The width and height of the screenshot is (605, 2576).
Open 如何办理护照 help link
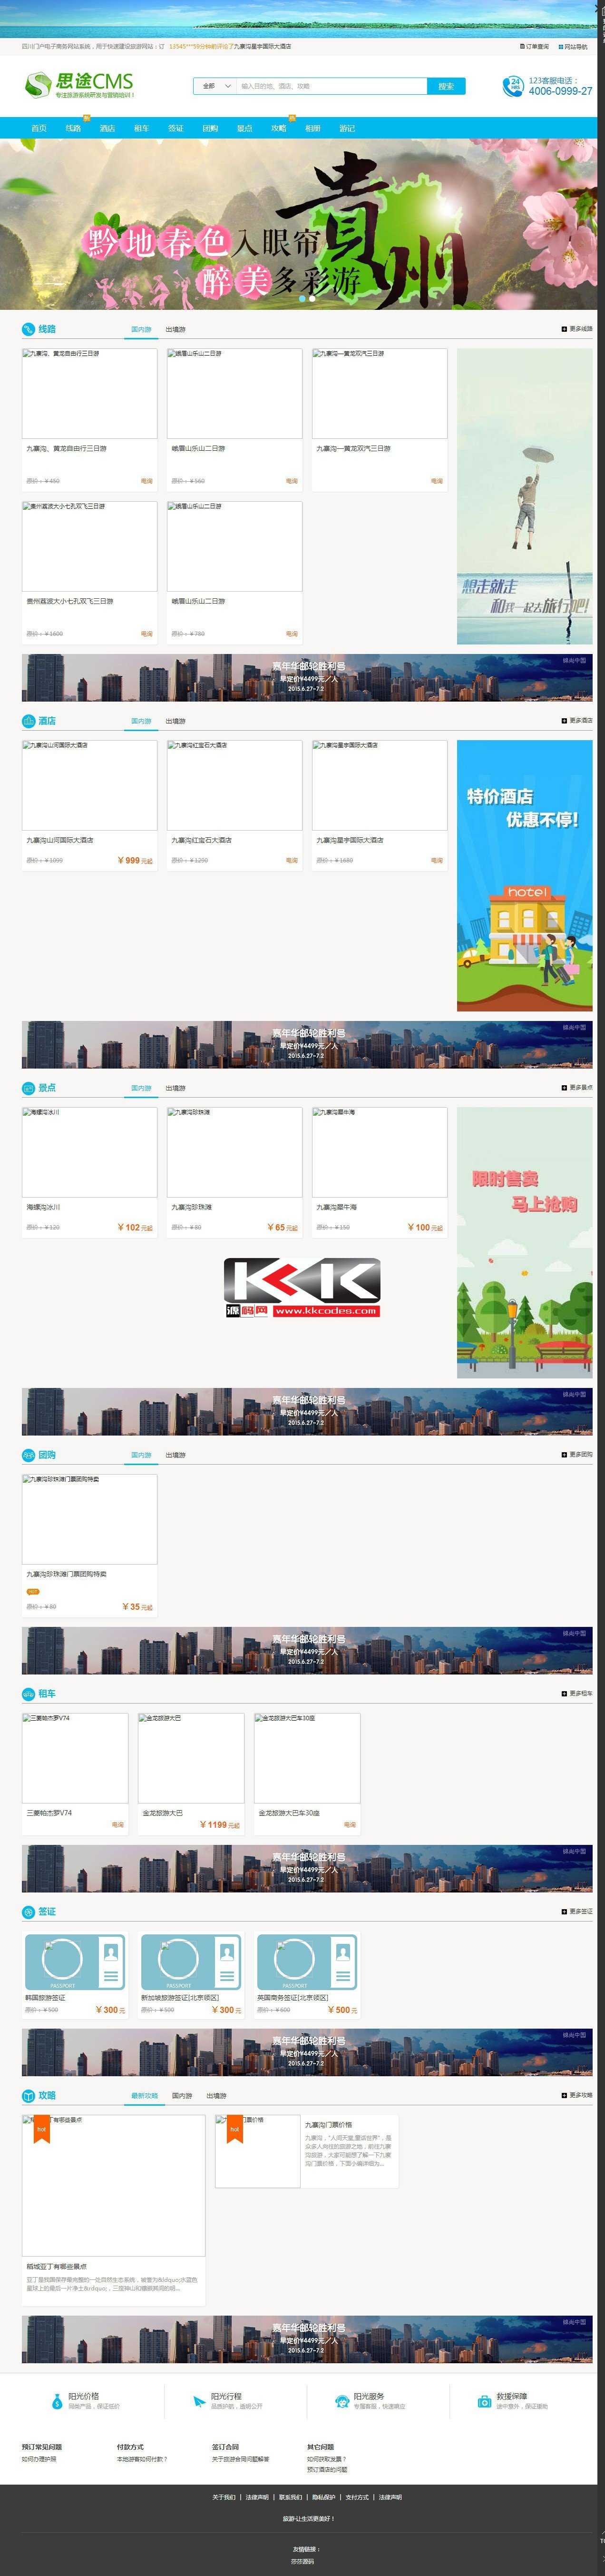(x=39, y=2458)
